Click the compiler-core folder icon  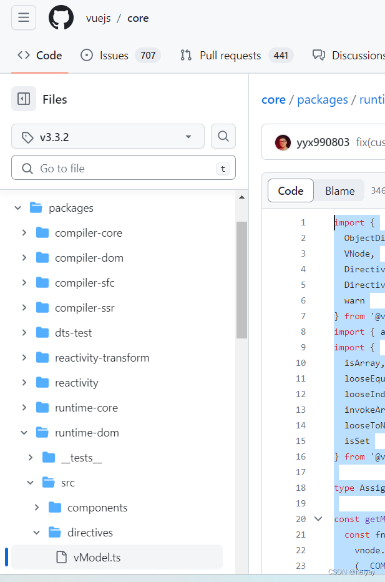(42, 233)
